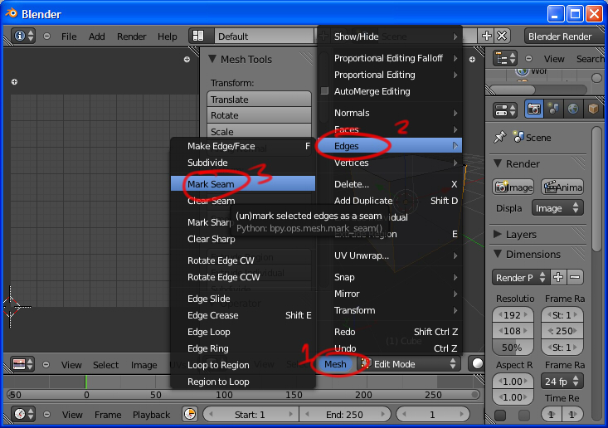
Task: Toggle the AutoMerge Editing checkbox
Action: point(325,91)
